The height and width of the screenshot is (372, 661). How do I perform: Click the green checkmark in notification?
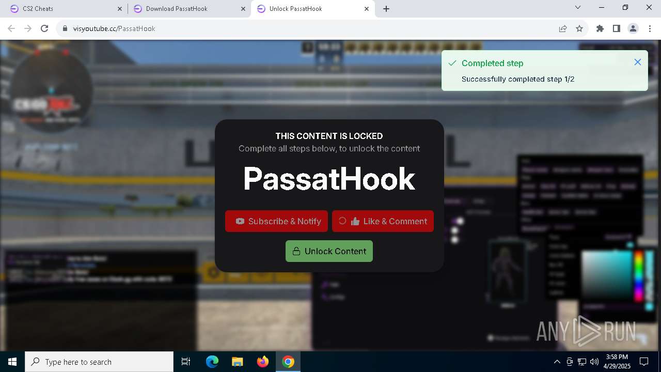pos(452,63)
